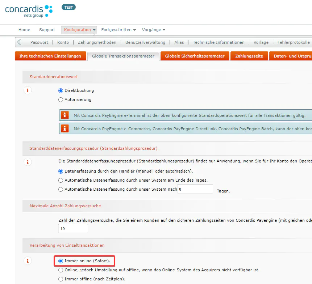Screen dimensions: 312x284
Task: Click the Tagen number input field
Action: pyautogui.click(x=195, y=189)
